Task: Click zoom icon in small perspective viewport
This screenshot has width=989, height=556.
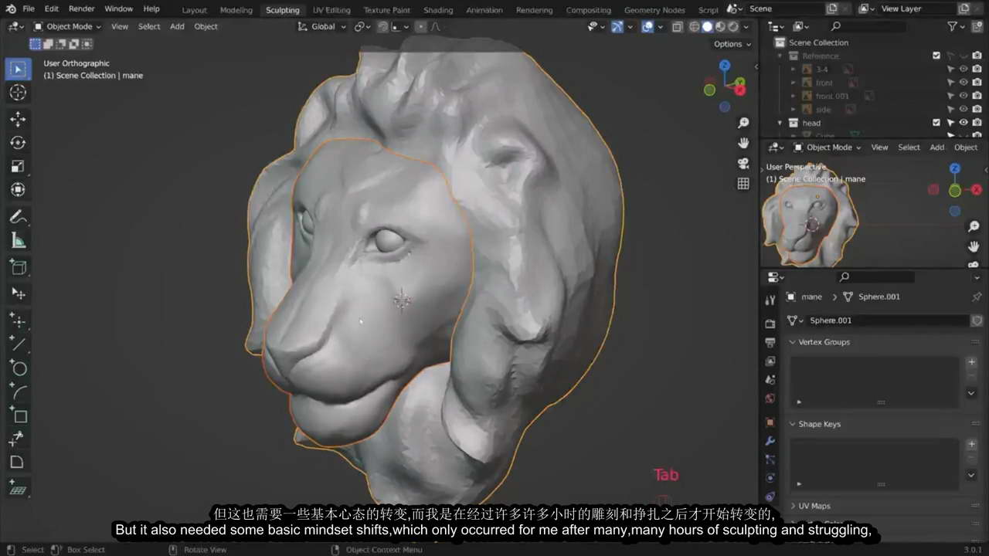Action: [x=974, y=226]
